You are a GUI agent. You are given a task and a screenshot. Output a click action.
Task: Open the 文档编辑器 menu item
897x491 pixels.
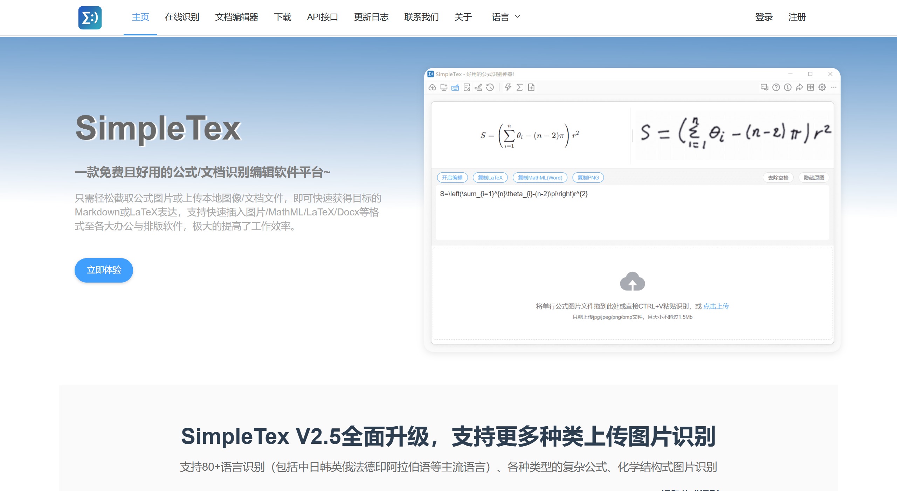pyautogui.click(x=237, y=17)
